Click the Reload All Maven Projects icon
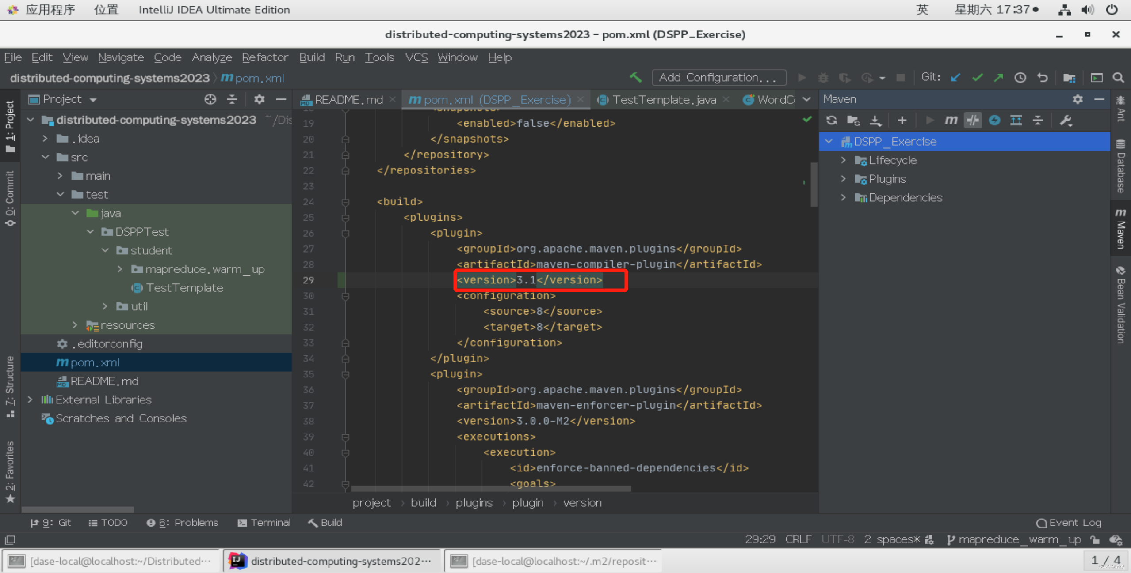1131x573 pixels. [x=831, y=120]
